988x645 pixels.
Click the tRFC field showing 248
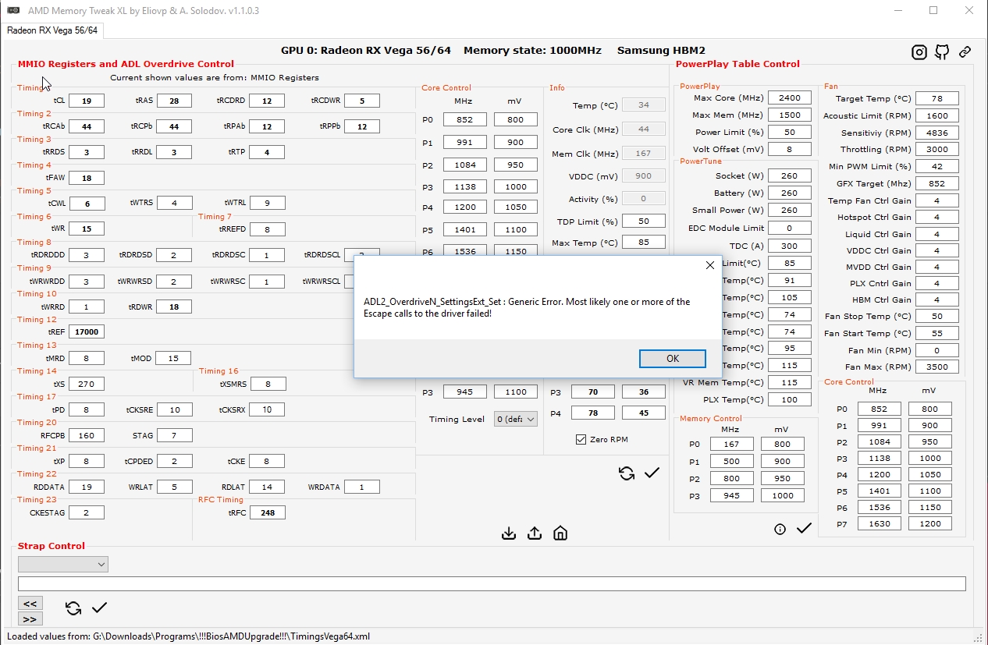click(267, 512)
